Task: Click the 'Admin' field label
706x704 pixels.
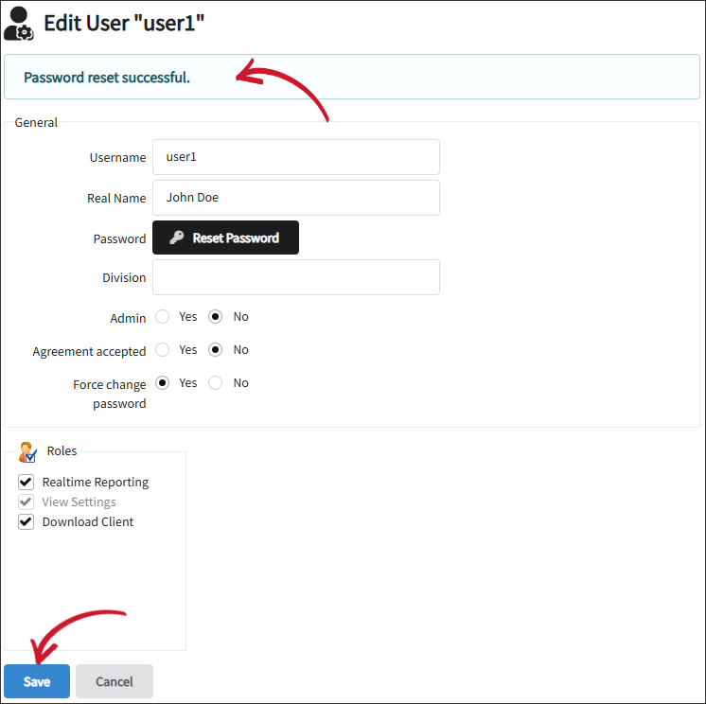Action: pos(128,318)
